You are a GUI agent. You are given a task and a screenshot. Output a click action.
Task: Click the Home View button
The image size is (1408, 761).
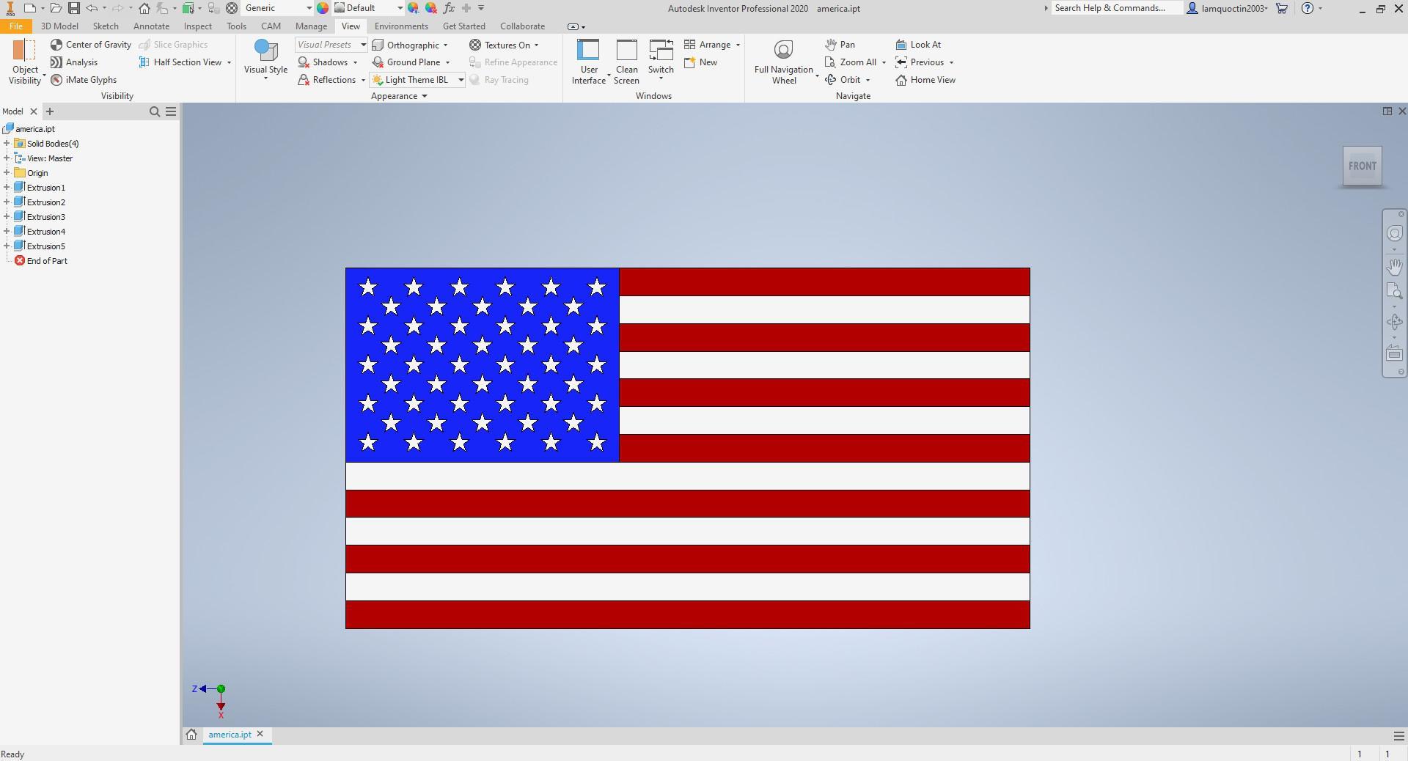coord(925,80)
